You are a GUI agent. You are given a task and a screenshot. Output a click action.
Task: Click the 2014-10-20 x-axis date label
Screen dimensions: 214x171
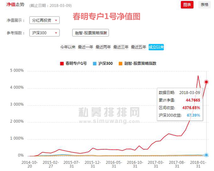[30, 164]
